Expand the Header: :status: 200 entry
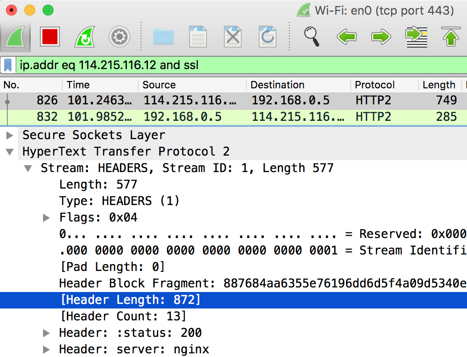467x357 pixels. tap(46, 333)
